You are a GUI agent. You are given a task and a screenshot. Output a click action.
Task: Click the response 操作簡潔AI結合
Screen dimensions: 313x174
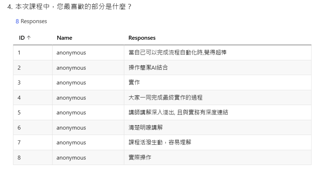(x=148, y=68)
